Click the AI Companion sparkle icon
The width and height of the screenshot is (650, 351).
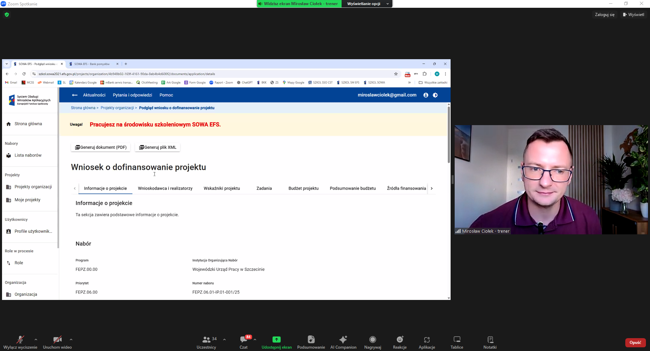pos(343,340)
